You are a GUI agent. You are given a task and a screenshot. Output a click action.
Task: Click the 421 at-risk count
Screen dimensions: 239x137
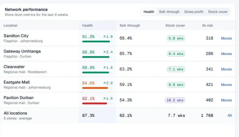[209, 84]
